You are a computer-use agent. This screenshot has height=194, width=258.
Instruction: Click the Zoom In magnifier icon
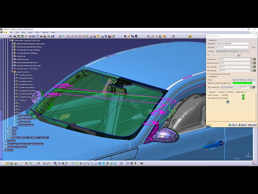(x=88, y=163)
